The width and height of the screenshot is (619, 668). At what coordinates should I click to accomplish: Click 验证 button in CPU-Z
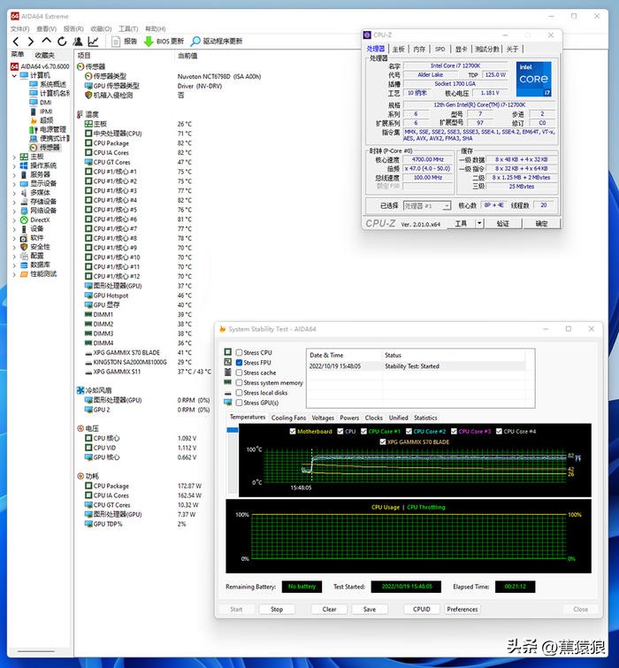pyautogui.click(x=503, y=223)
